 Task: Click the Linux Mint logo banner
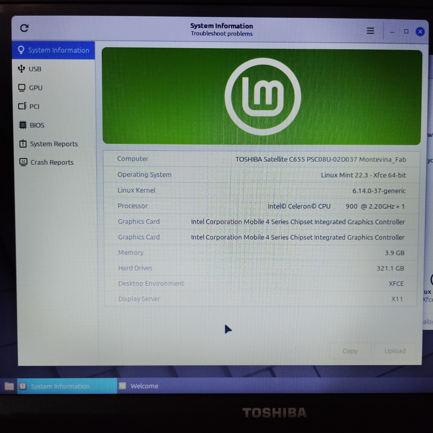pyautogui.click(x=262, y=96)
